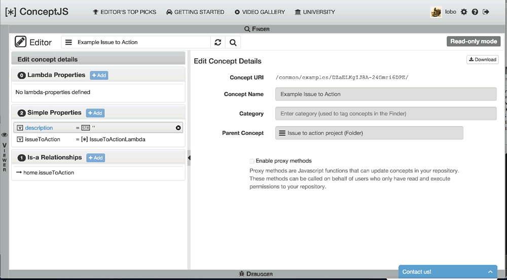Open the Parent Concept selector
The width and height of the screenshot is (507, 280).
pyautogui.click(x=369, y=133)
